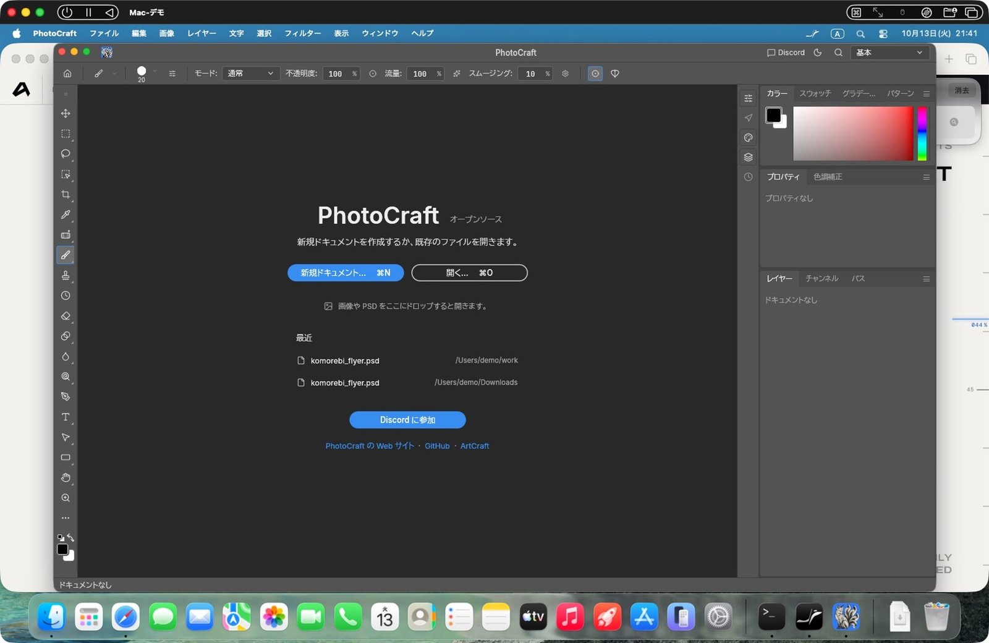Screen dimensions: 989x643
Task: Select the Eyedropper tool
Action: coord(66,215)
